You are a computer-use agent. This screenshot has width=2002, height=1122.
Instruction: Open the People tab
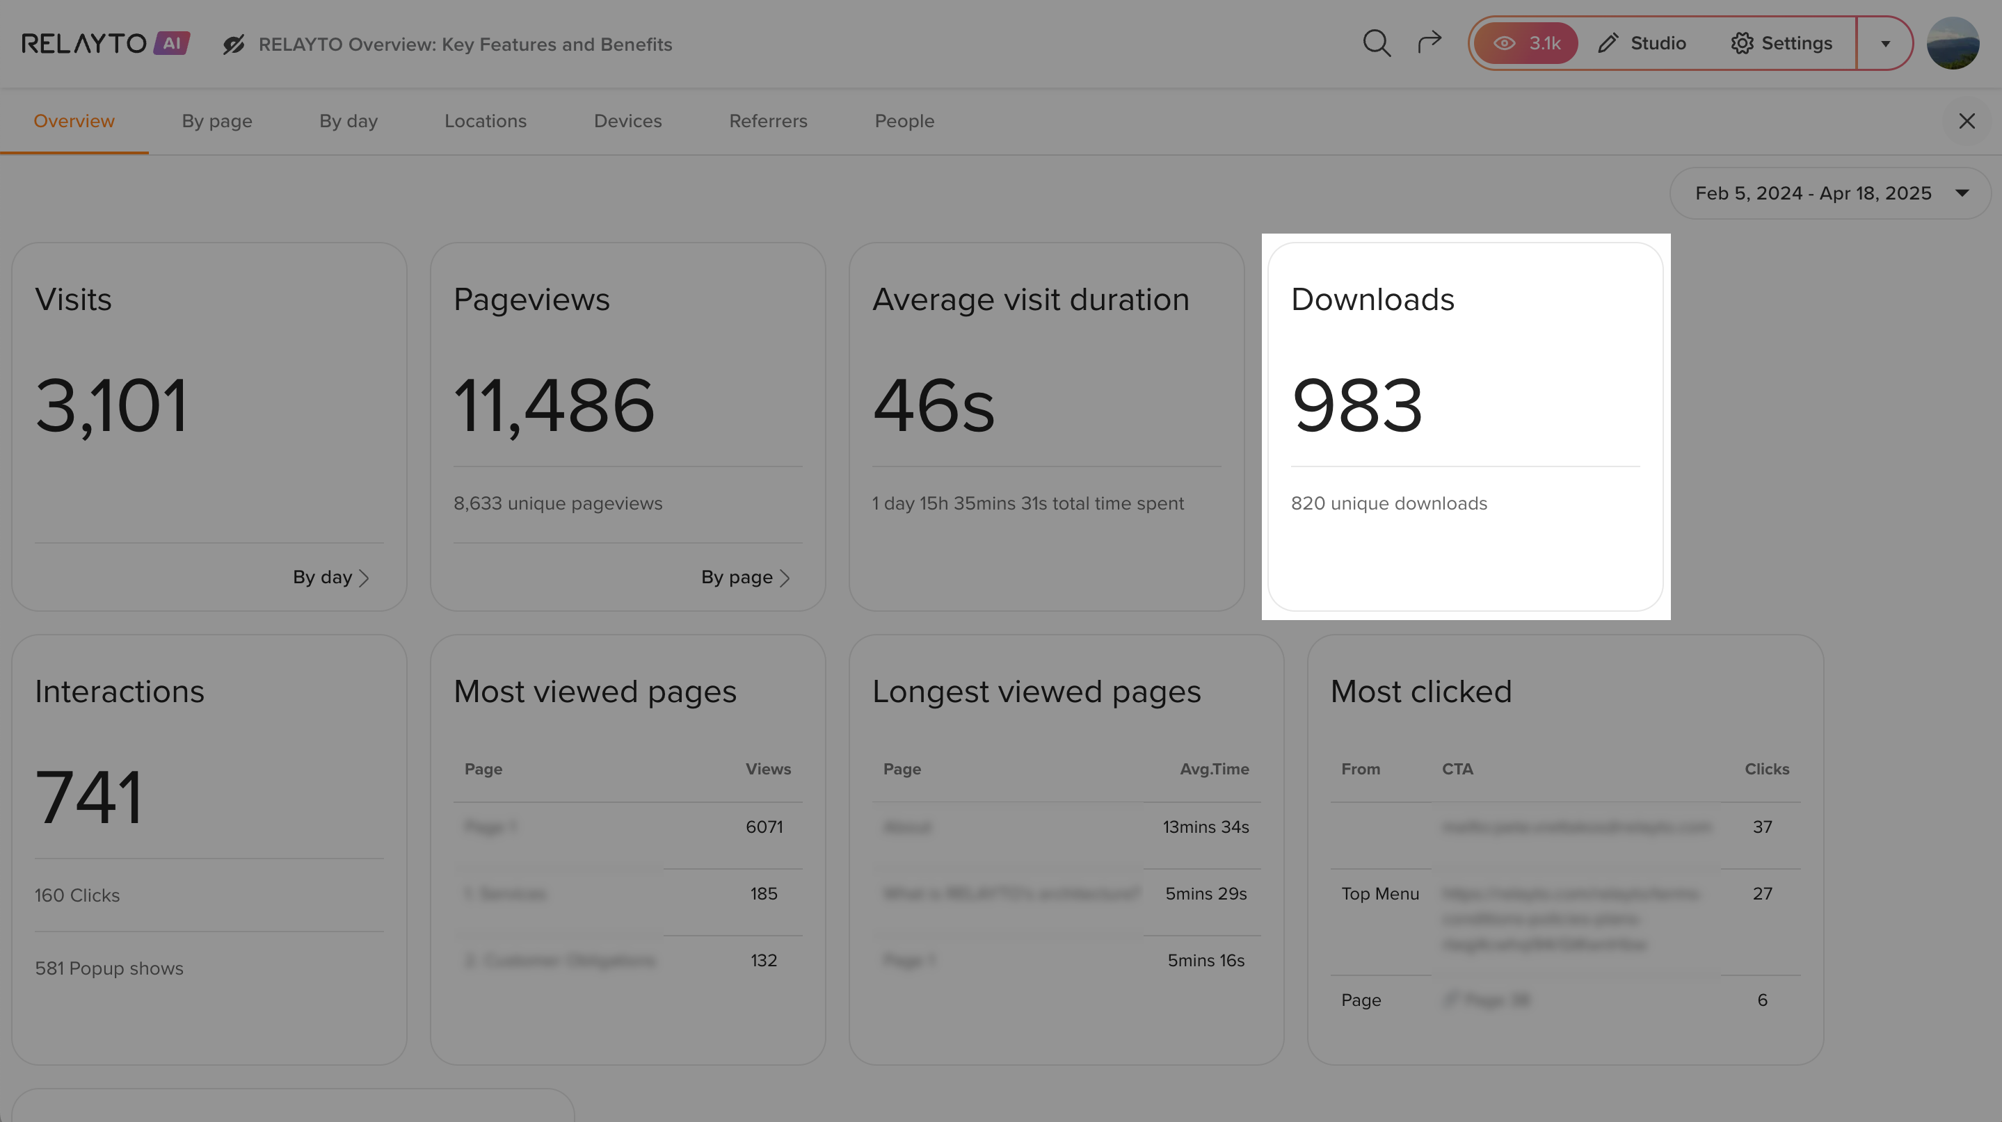click(904, 121)
